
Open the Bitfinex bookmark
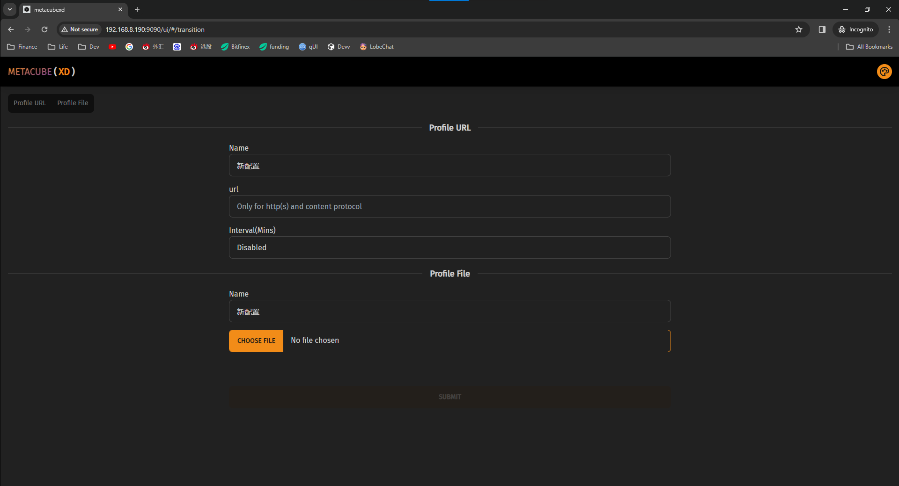coord(236,47)
